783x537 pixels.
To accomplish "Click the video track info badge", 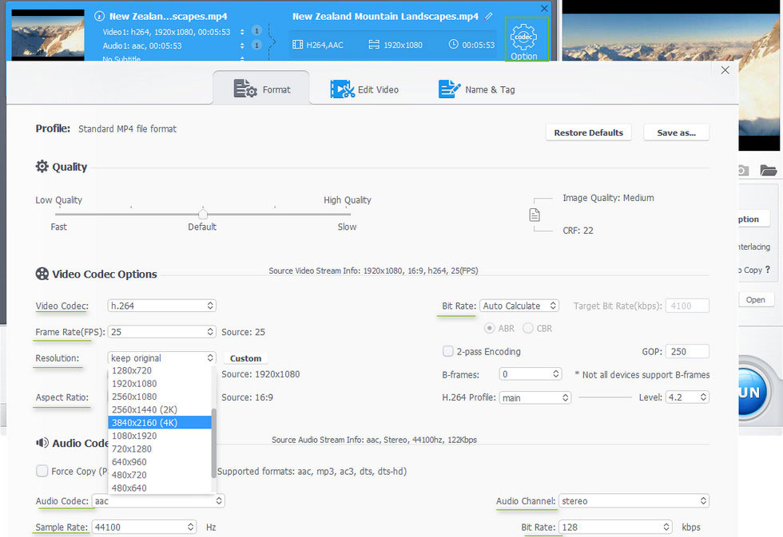I will pos(256,31).
